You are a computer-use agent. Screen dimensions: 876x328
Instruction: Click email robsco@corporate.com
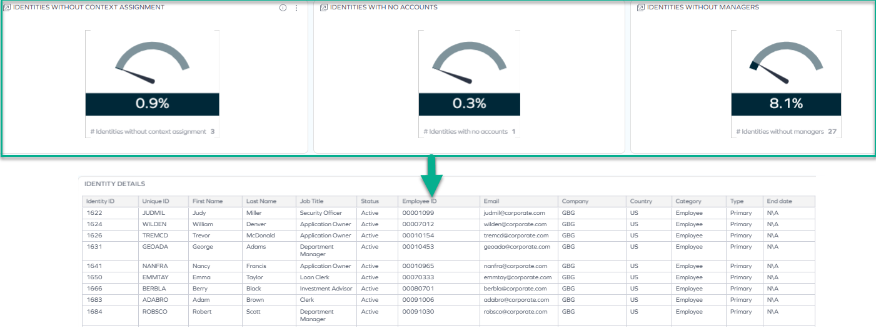516,311
